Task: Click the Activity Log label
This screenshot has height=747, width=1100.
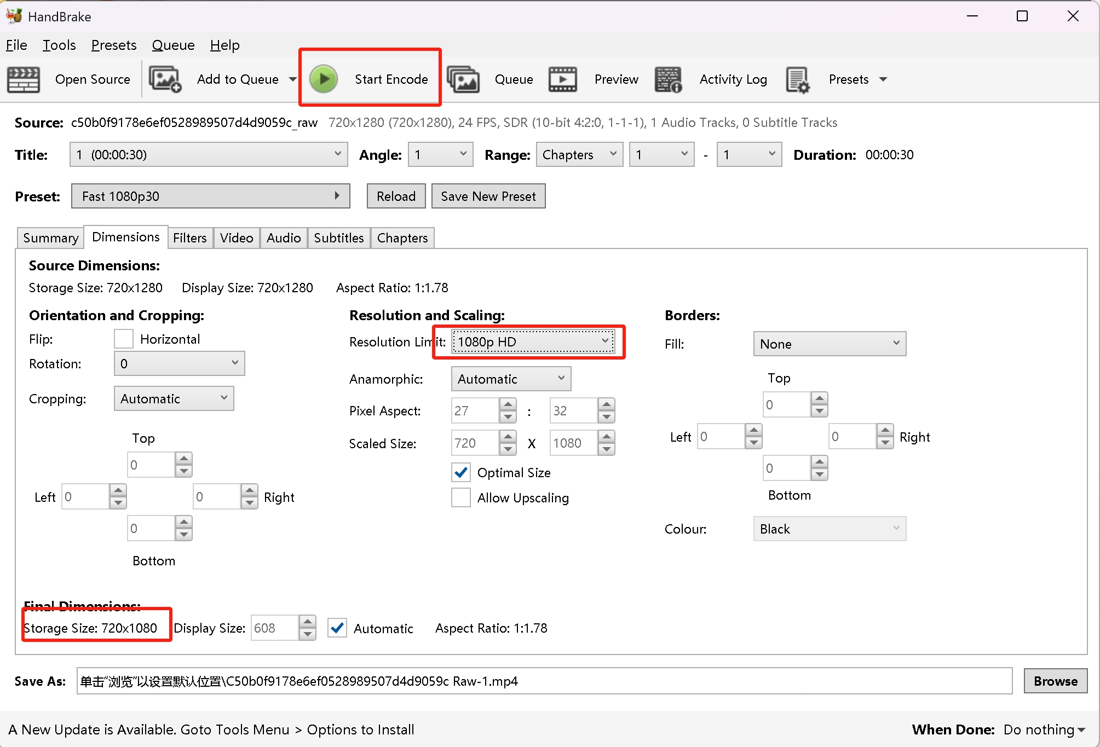Action: pyautogui.click(x=733, y=79)
